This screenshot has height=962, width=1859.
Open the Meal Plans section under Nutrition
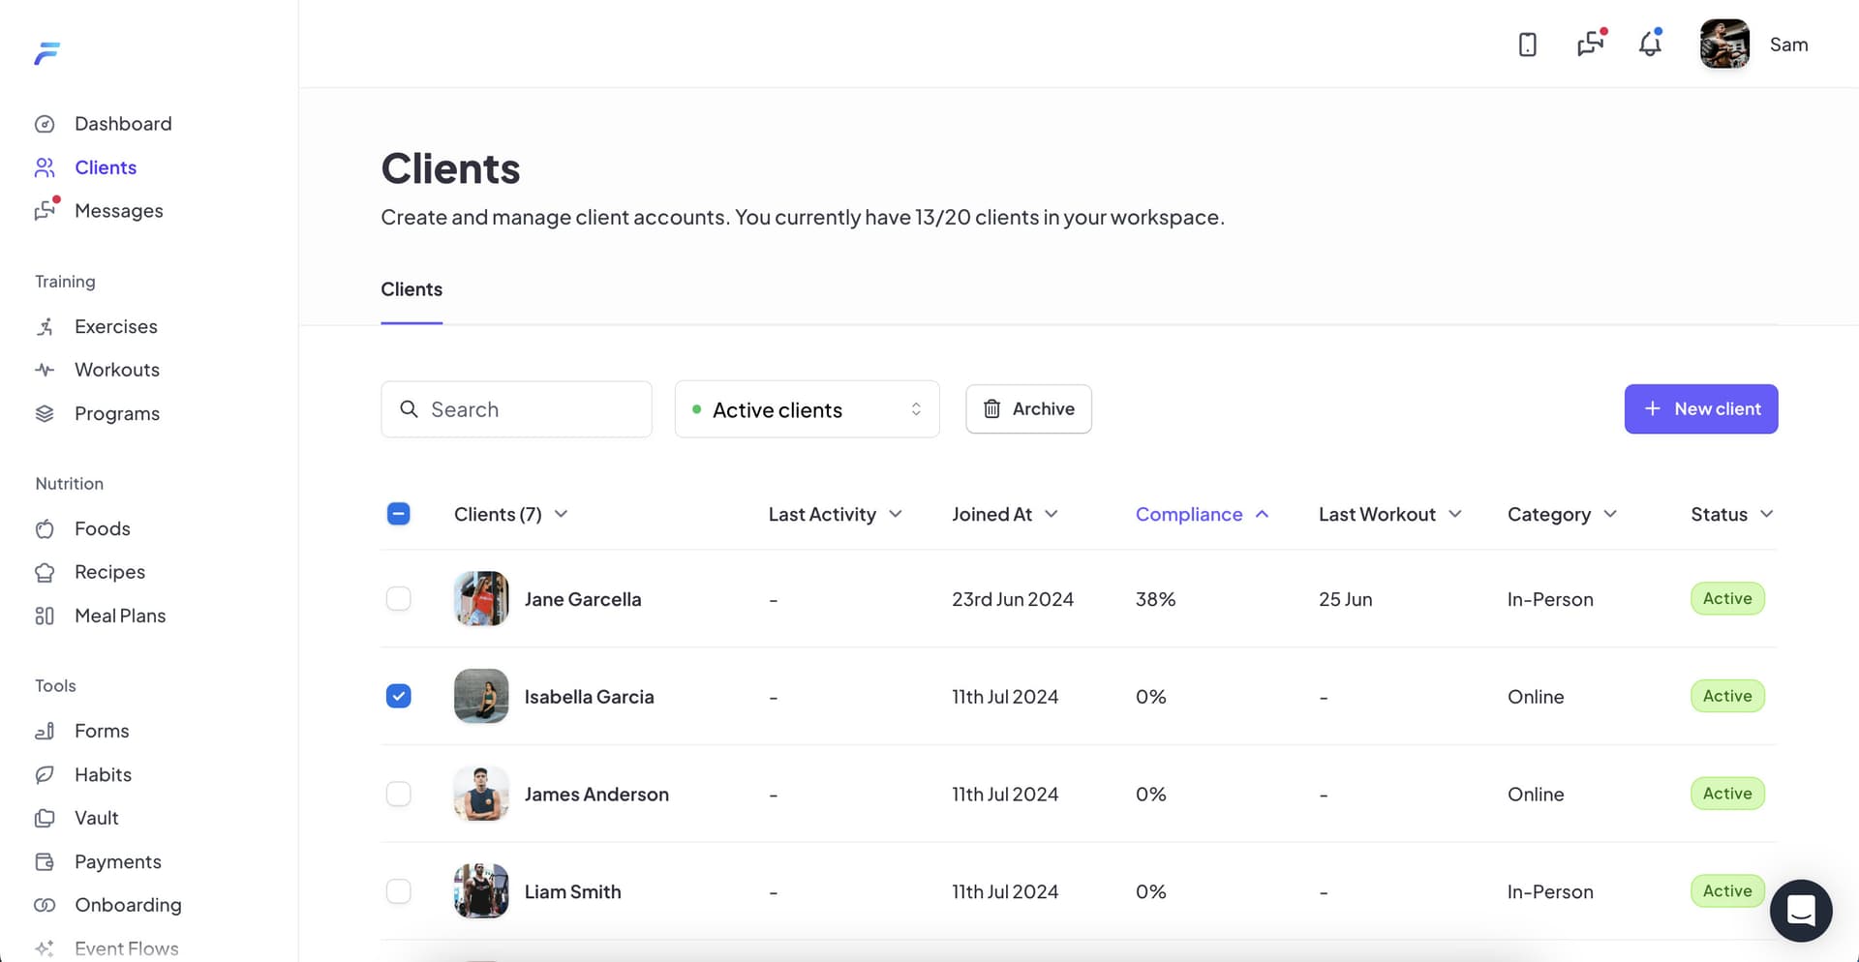pos(120,616)
